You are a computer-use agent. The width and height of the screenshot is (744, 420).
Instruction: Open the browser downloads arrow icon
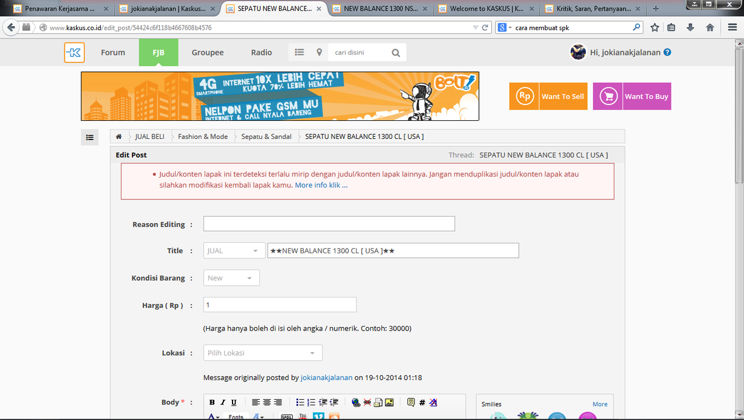pos(691,27)
